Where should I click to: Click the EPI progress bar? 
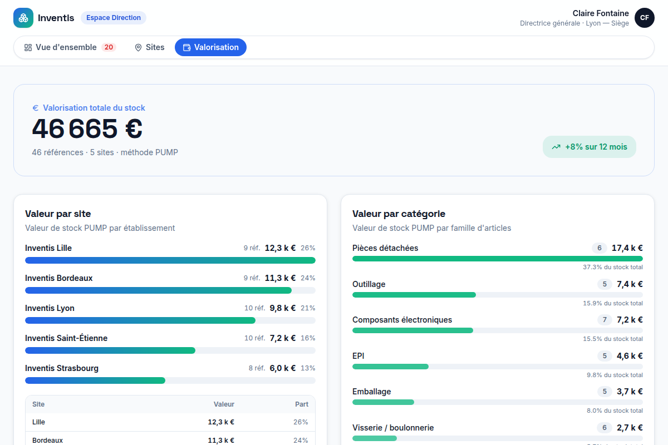(x=498, y=367)
